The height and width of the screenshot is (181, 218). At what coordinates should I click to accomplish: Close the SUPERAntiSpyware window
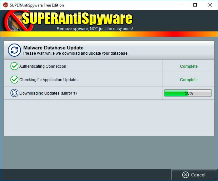pos(210,5)
